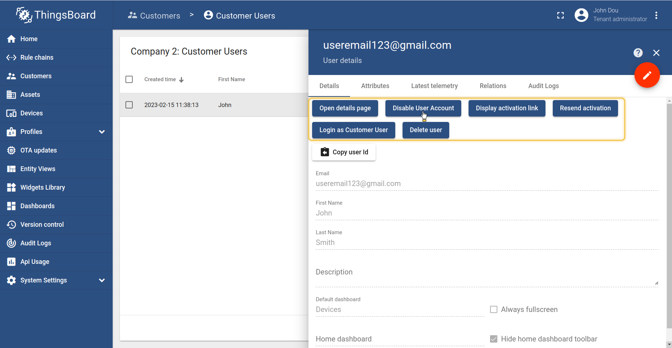Click the red pencil edit button
Image resolution: width=672 pixels, height=348 pixels.
[x=647, y=75]
